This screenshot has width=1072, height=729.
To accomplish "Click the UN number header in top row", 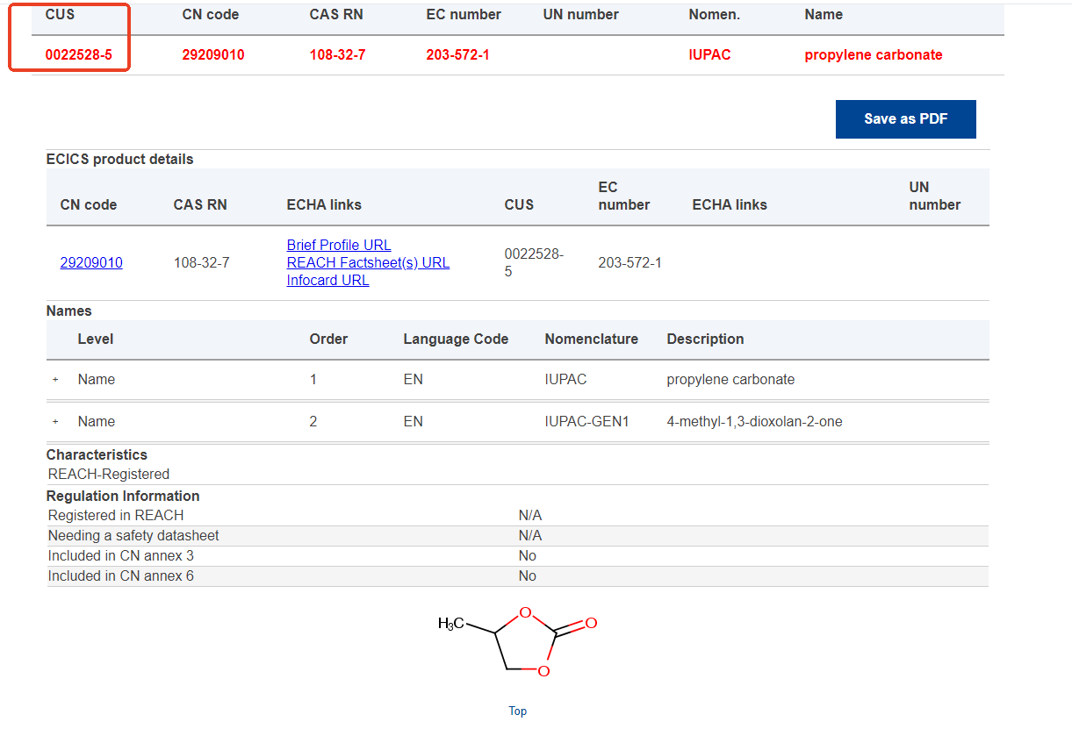I will tap(580, 15).
